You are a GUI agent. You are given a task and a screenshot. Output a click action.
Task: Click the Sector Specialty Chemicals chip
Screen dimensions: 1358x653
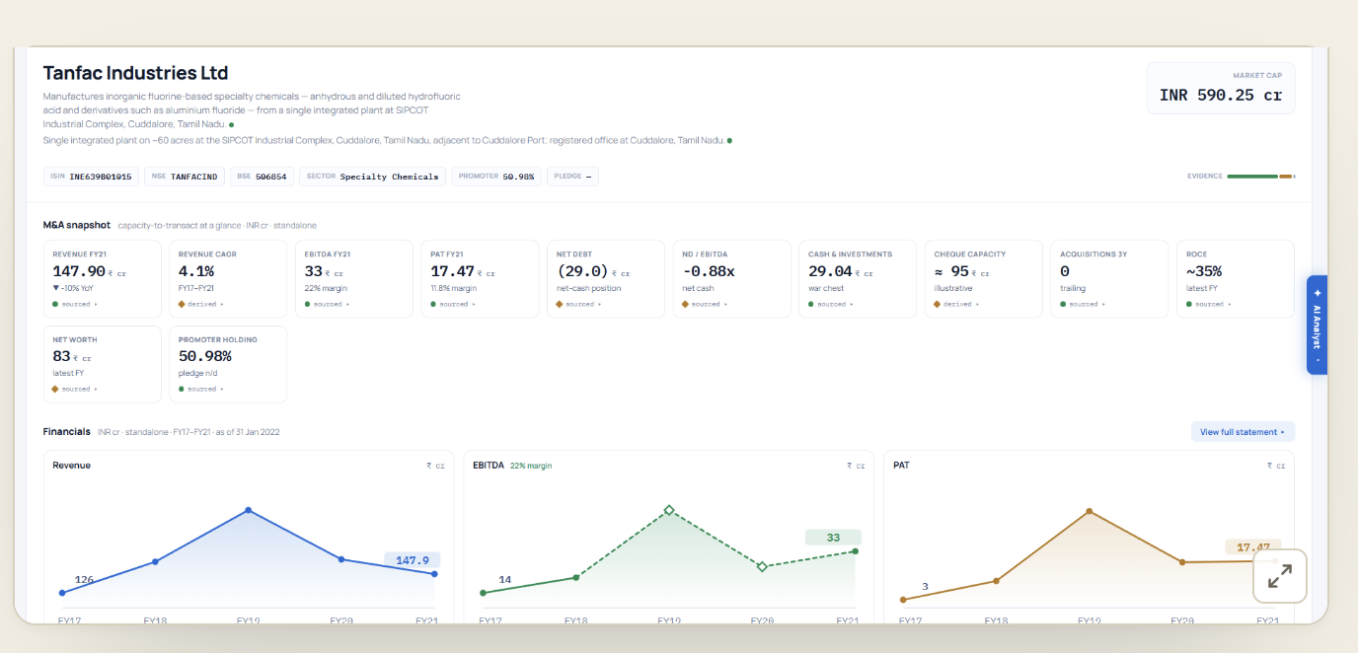click(x=372, y=177)
